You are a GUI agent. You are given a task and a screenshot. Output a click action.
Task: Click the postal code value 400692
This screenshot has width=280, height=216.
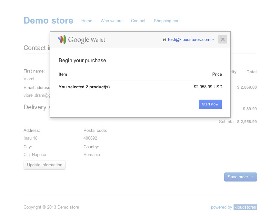pyautogui.click(x=90, y=138)
